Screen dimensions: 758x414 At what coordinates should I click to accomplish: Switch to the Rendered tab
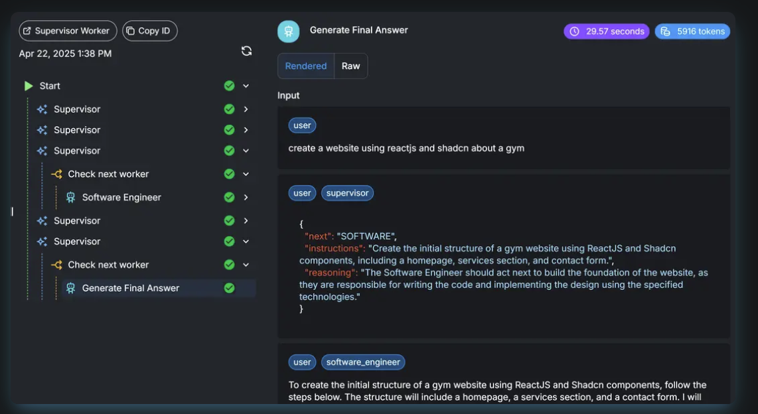pos(306,66)
